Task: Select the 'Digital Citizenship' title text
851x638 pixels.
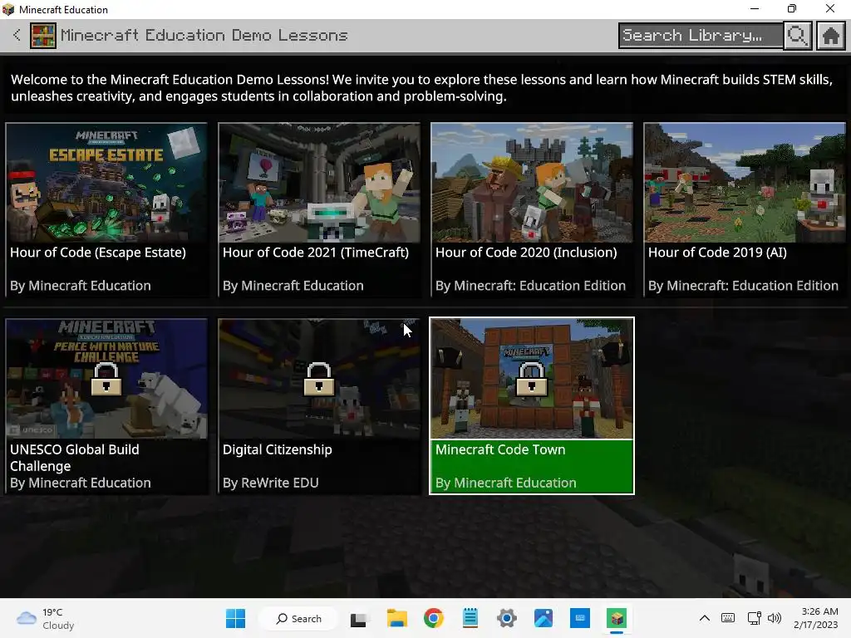Action: coord(278,449)
